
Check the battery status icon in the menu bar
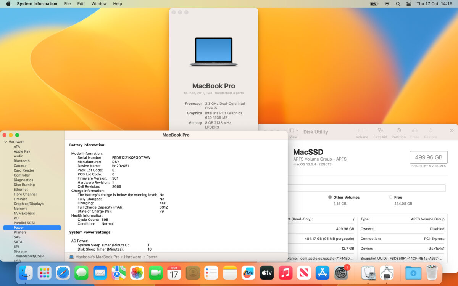click(374, 3)
